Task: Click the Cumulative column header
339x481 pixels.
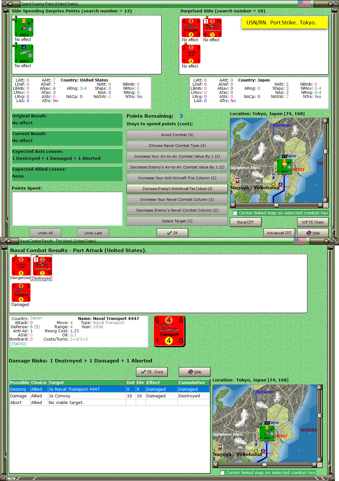Action: (194, 383)
